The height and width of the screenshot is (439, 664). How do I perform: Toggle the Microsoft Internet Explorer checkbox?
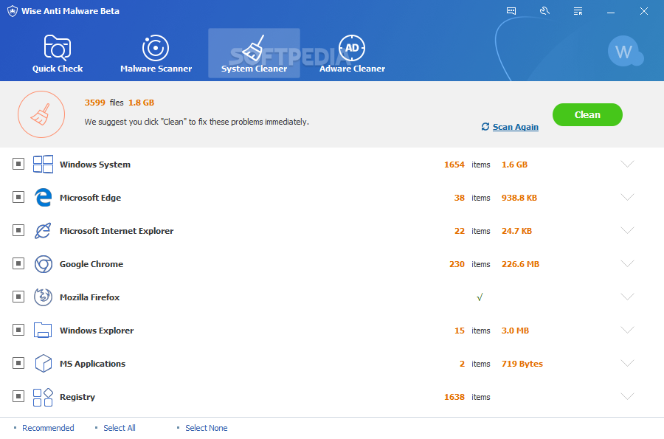18,230
